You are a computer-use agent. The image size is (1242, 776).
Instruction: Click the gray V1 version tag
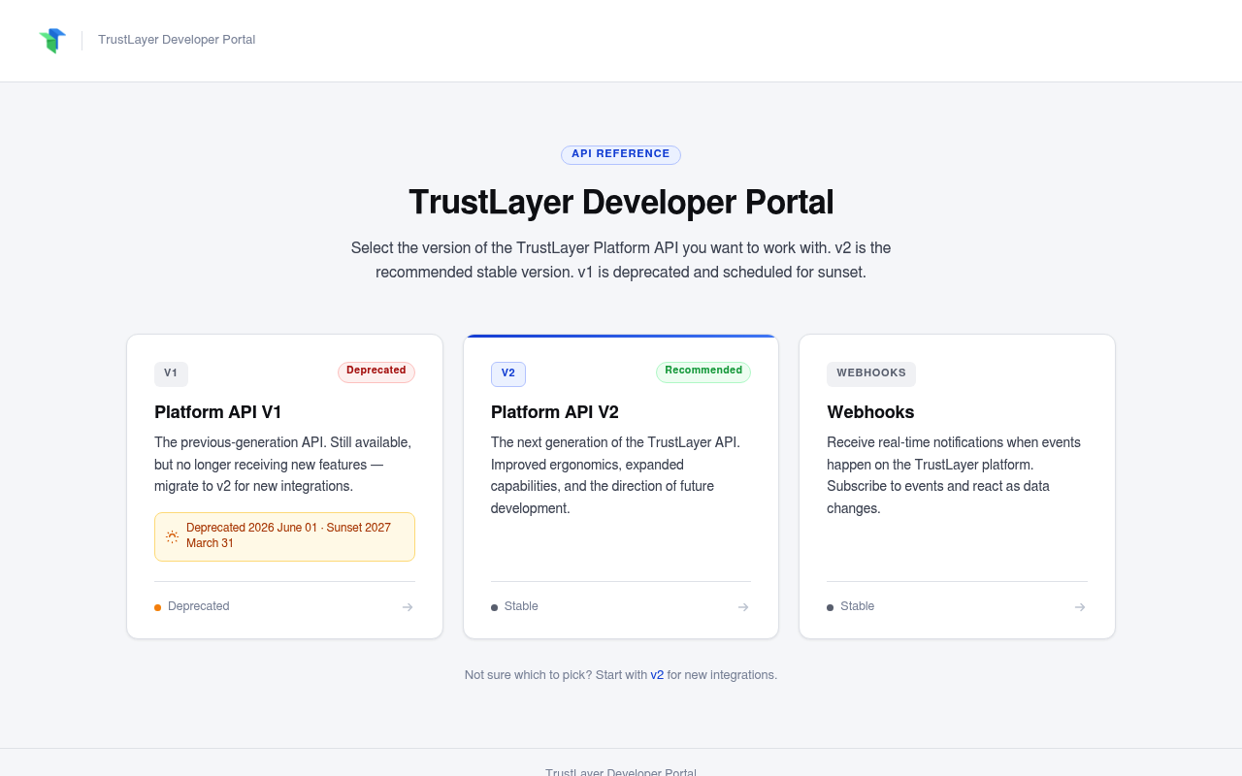(171, 373)
